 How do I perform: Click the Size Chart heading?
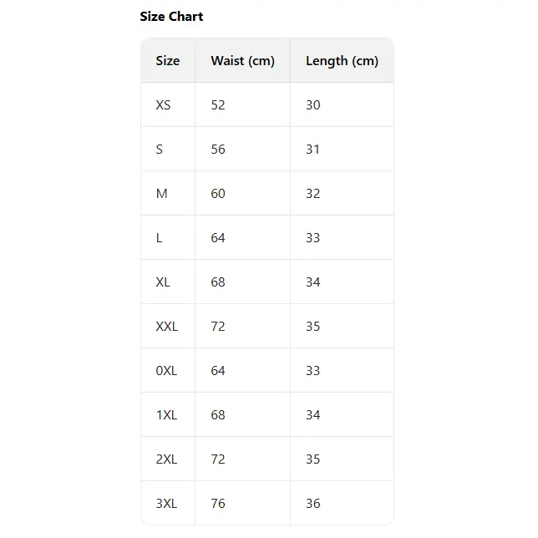click(x=171, y=16)
